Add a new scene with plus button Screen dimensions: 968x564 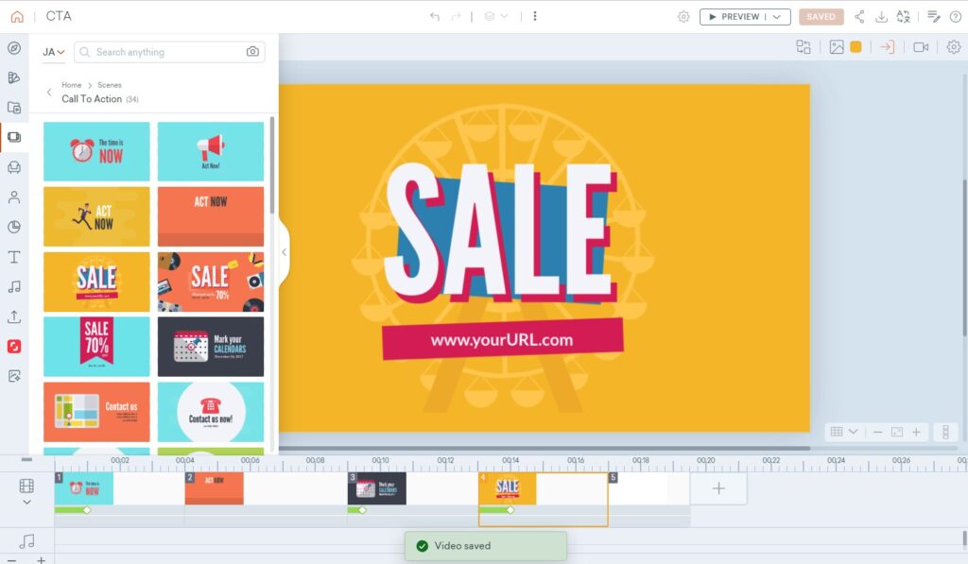point(718,488)
